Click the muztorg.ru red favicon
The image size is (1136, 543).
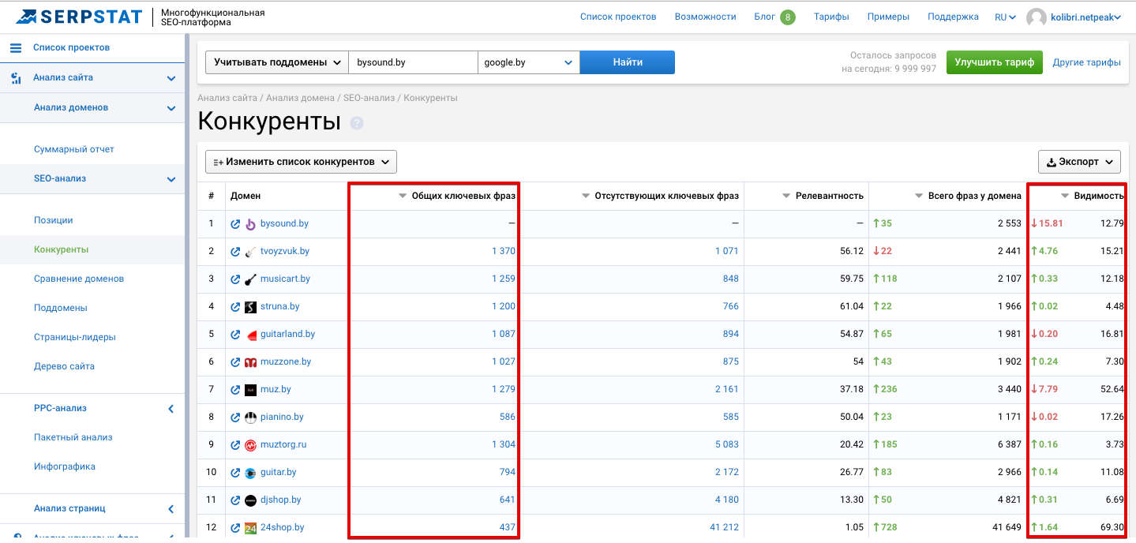pos(250,445)
